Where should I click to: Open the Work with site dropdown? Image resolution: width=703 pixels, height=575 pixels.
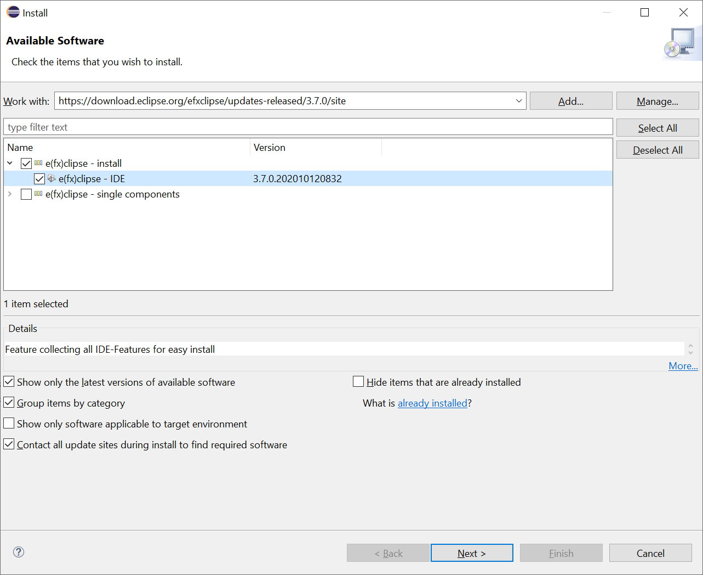pos(518,101)
